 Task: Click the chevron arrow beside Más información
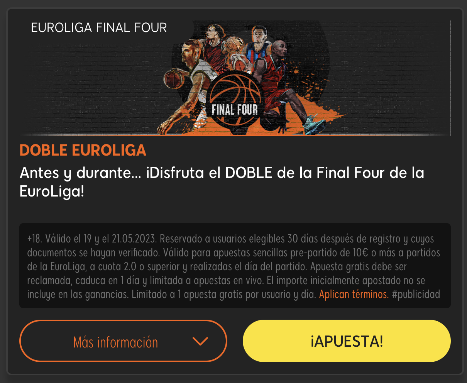(200, 341)
